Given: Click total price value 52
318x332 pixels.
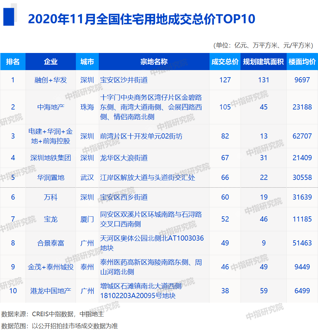Looking at the screenshot, I should 225,219.
